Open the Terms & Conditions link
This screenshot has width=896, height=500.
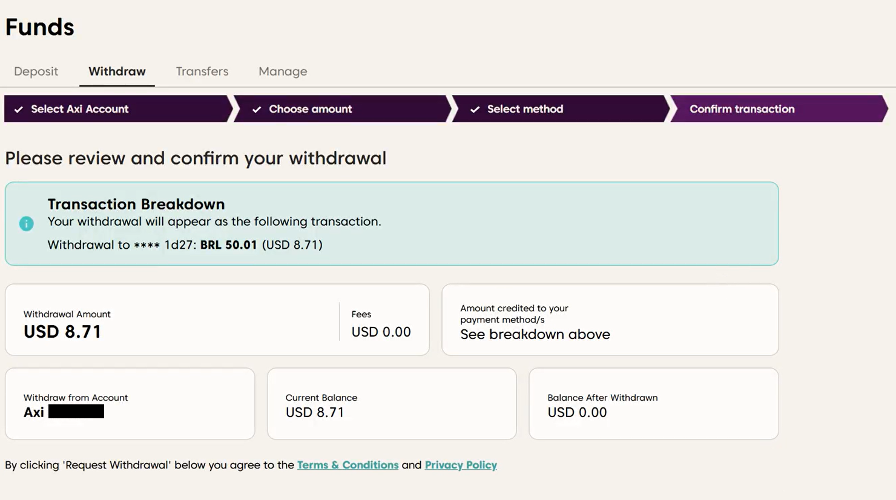(x=348, y=465)
